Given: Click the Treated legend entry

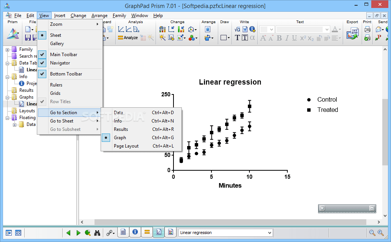Looking at the screenshot, I should click(327, 110).
